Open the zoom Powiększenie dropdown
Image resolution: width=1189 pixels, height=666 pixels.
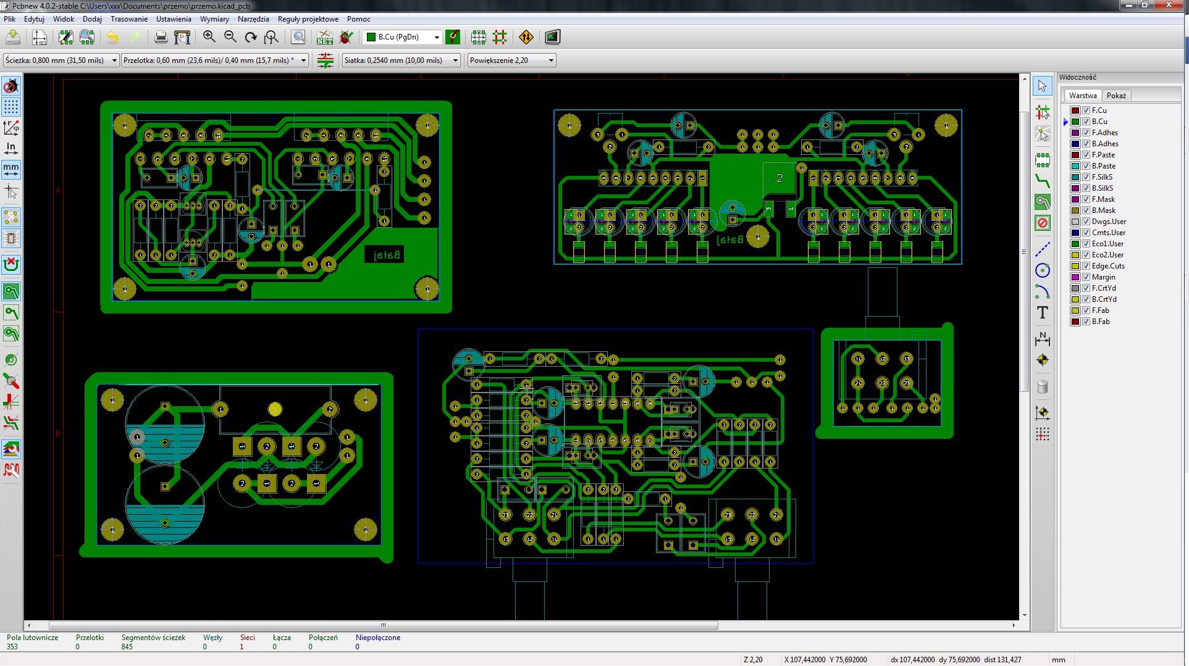[x=512, y=60]
